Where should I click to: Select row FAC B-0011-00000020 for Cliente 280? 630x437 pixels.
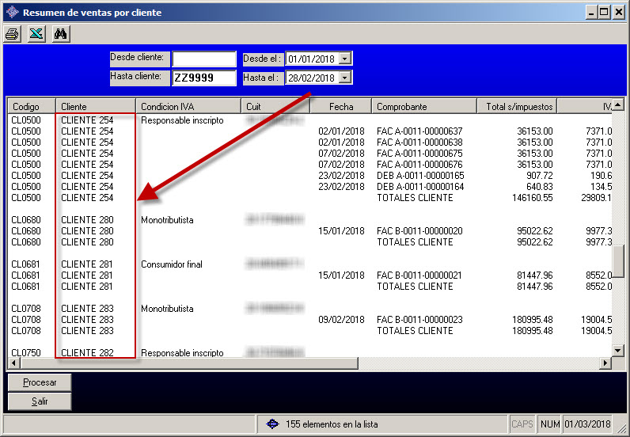(x=419, y=231)
